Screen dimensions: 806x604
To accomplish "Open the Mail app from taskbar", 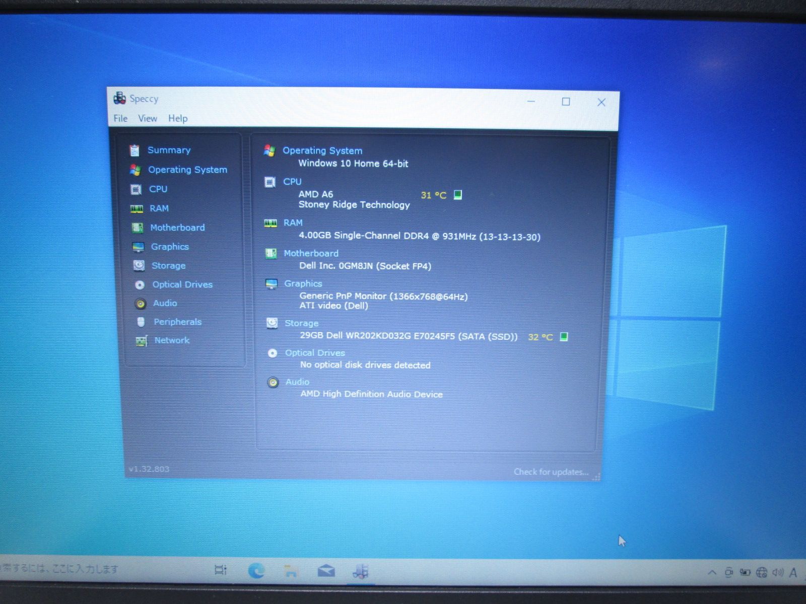I will tap(326, 570).
